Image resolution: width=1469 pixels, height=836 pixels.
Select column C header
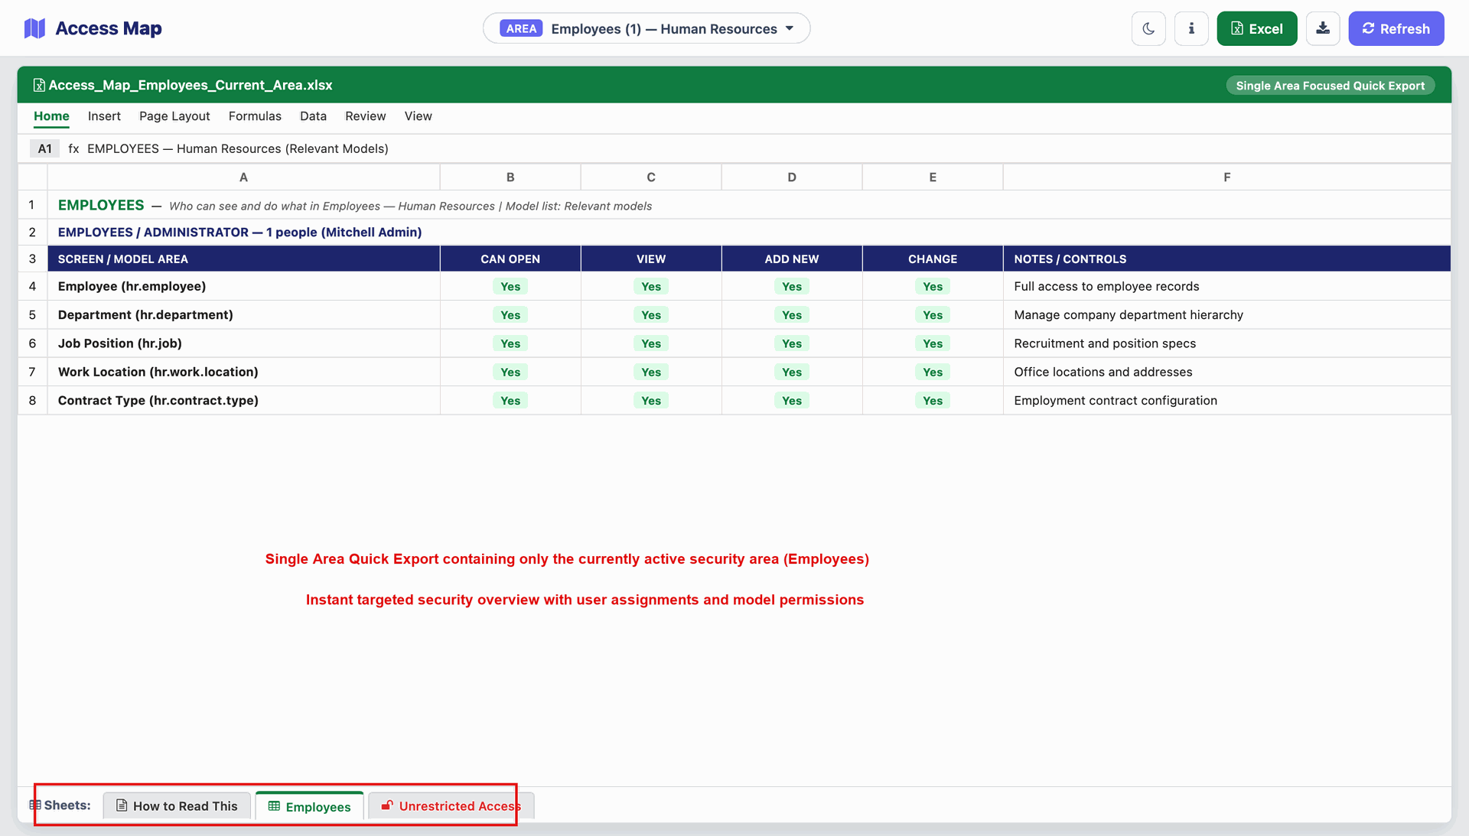pos(651,177)
